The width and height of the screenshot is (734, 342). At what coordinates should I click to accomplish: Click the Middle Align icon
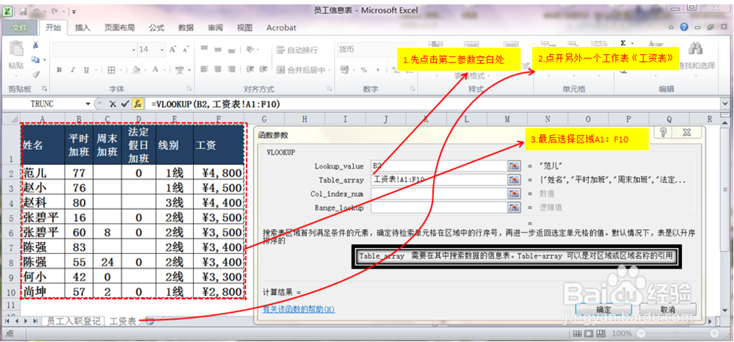pyautogui.click(x=218, y=49)
